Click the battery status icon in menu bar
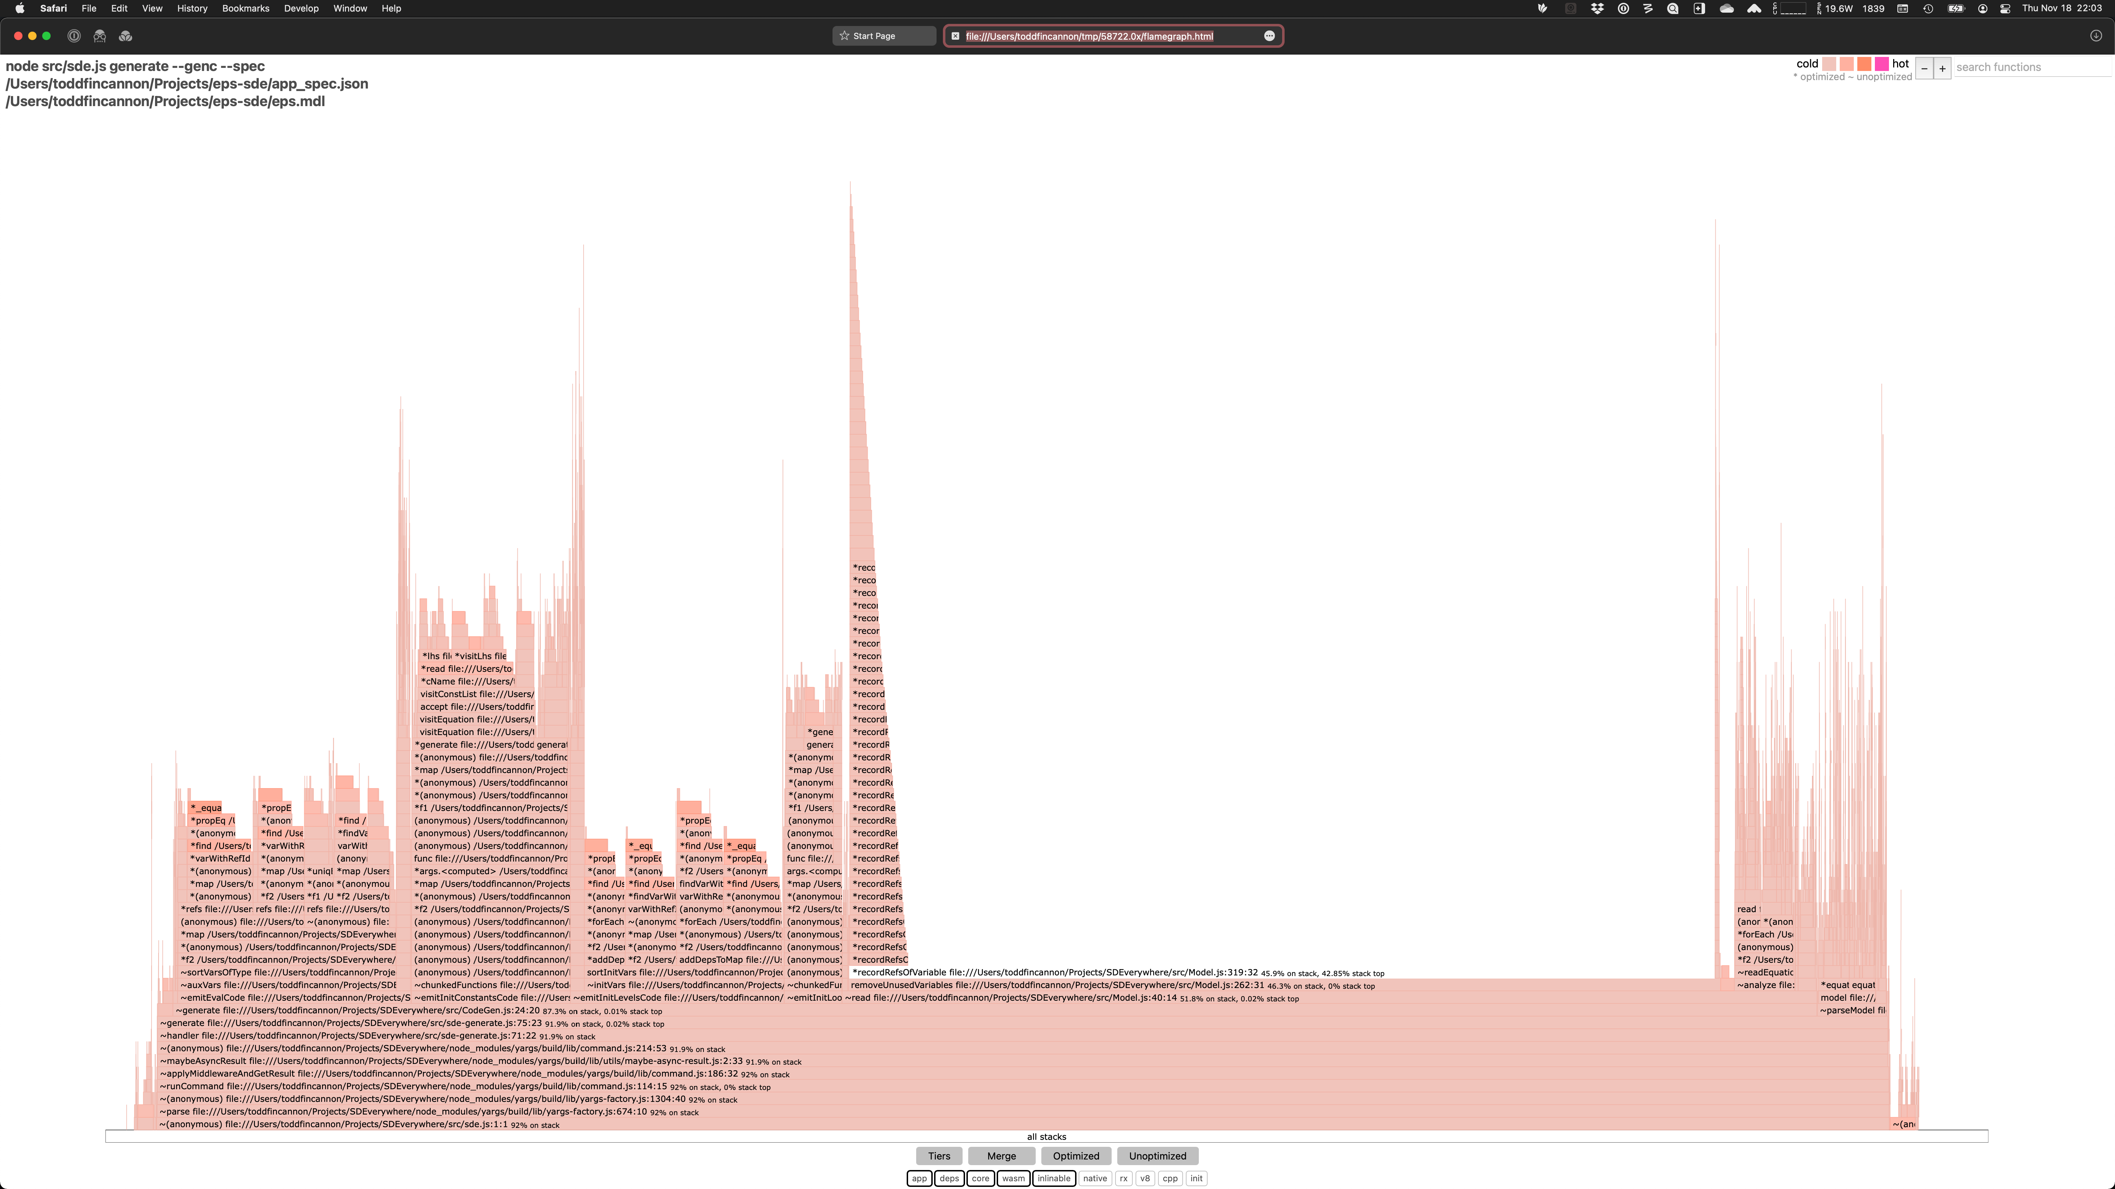This screenshot has height=1189, width=2115. coord(1955,8)
